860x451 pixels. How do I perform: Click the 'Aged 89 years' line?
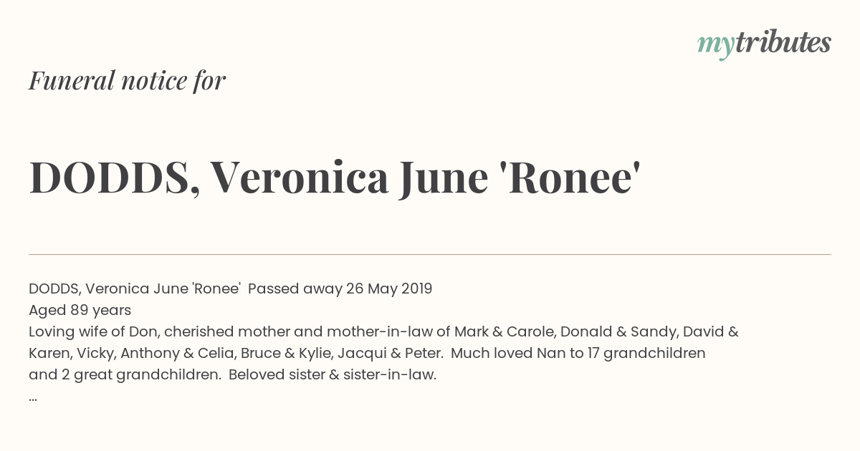point(80,311)
